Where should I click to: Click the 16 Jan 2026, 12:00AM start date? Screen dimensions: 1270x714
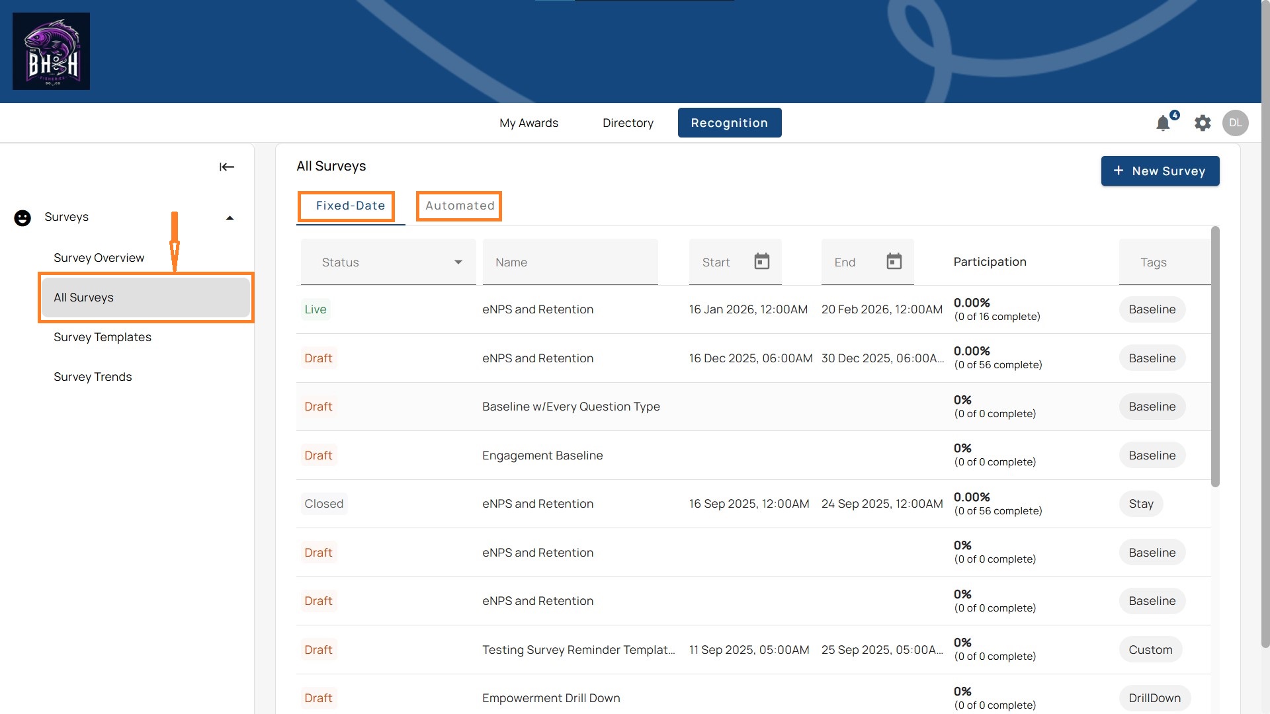pyautogui.click(x=748, y=309)
